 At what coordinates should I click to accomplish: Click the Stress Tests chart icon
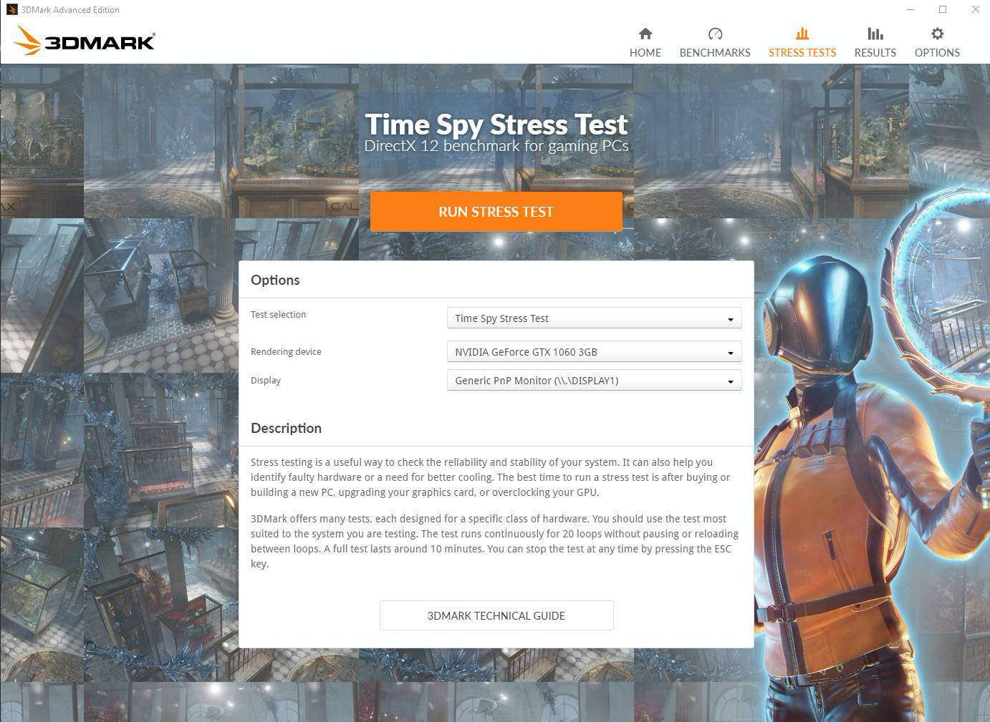click(x=802, y=34)
